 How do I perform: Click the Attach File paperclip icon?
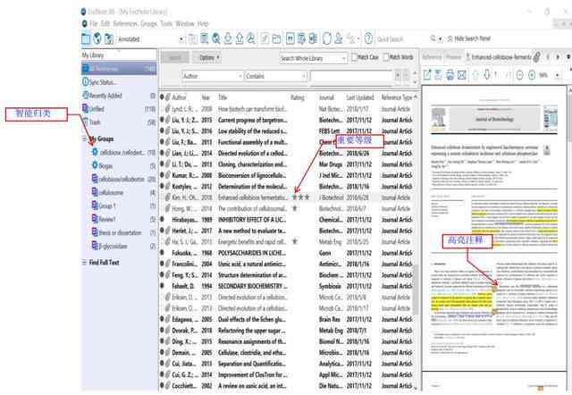coord(536,57)
